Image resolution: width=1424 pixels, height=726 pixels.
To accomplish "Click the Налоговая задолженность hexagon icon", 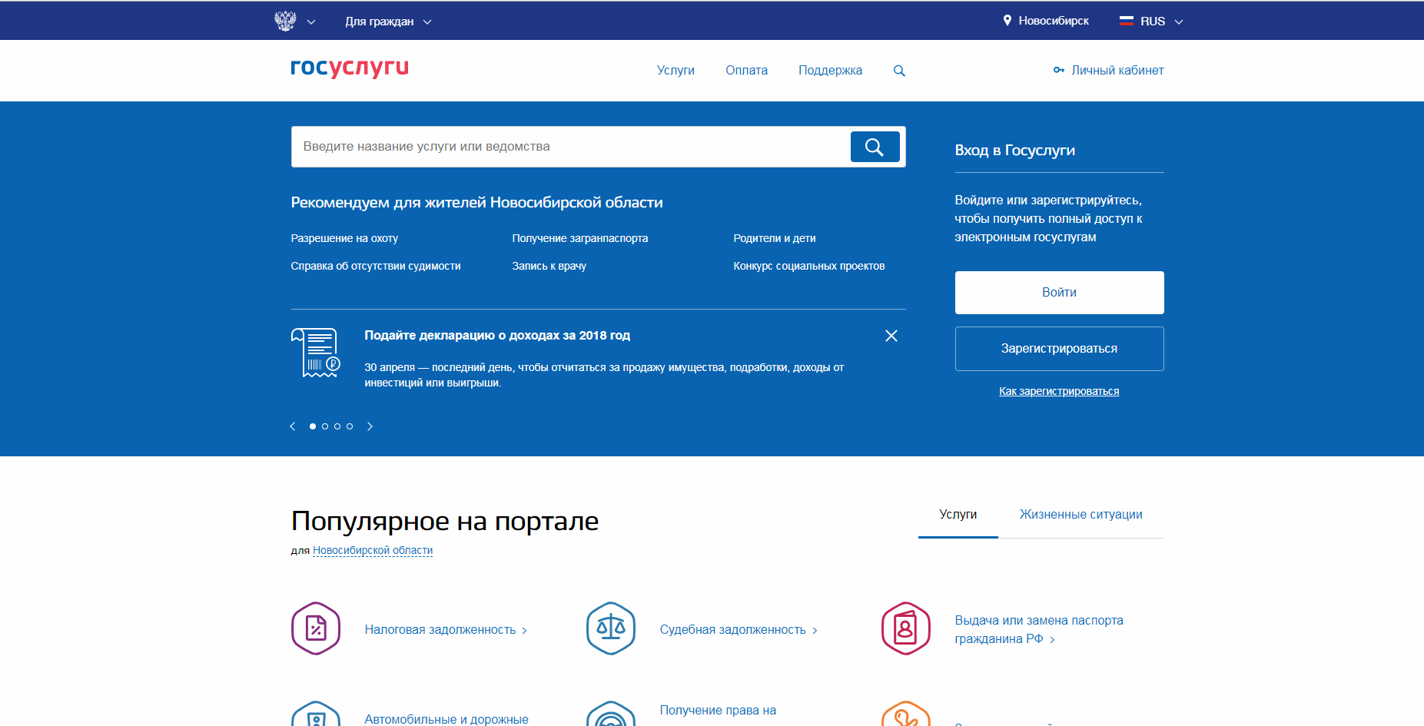I will pos(316,628).
